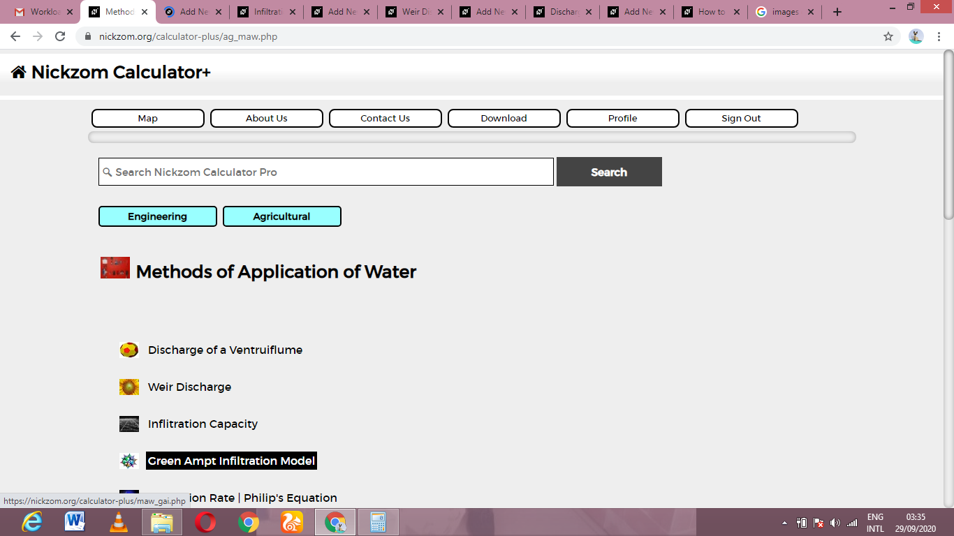Click the Engineering breadcrumb button
Viewport: 954px width, 536px height.
pos(158,216)
